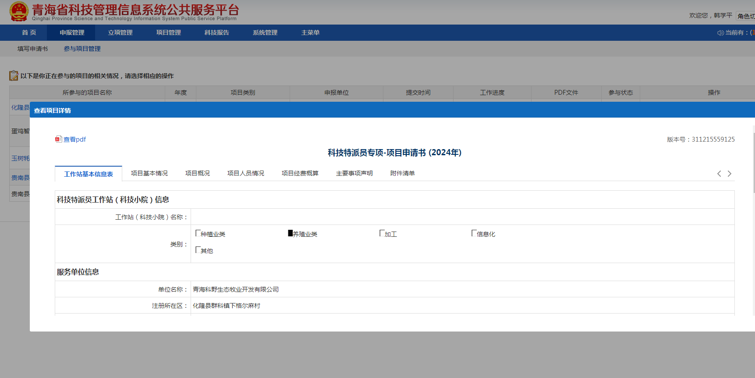Click the 所参与的项目名称 column header
This screenshot has width=755, height=378.
87,93
